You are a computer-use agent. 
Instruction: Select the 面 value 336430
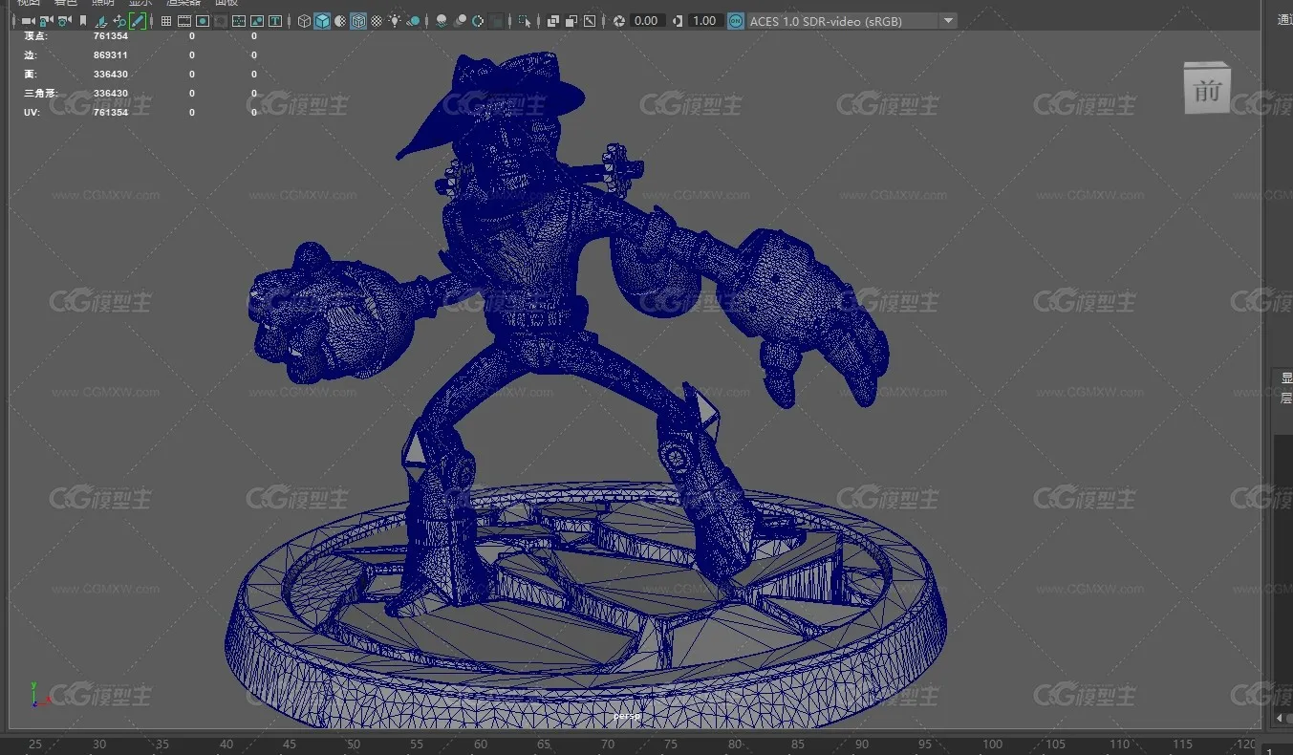111,75
